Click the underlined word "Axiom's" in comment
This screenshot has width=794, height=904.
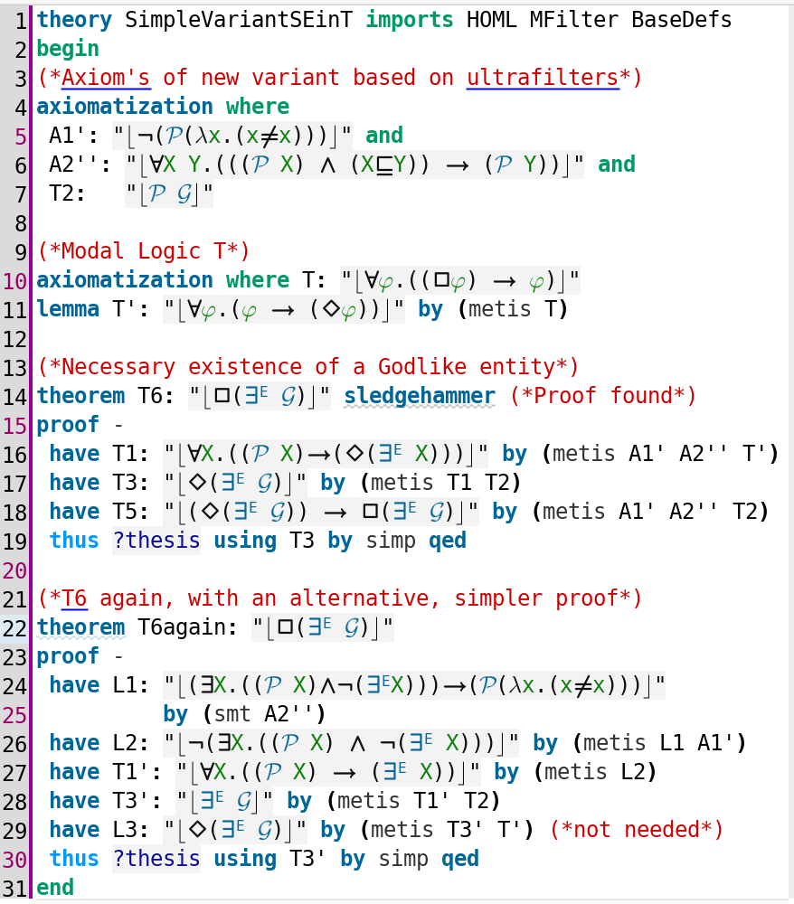106,78
